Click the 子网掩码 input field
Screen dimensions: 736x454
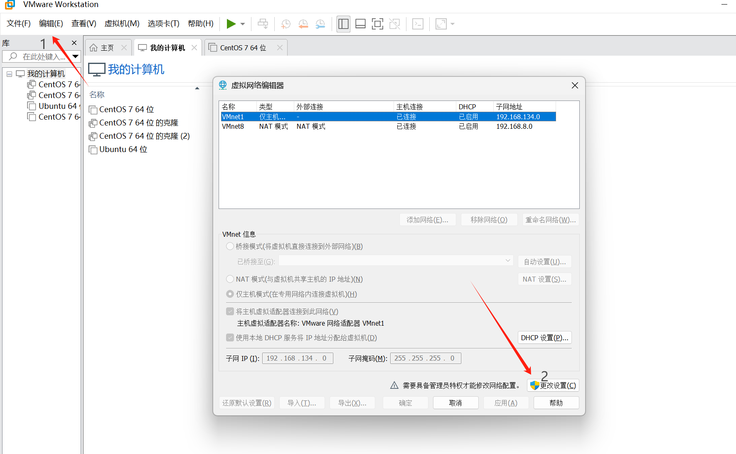pyautogui.click(x=426, y=358)
